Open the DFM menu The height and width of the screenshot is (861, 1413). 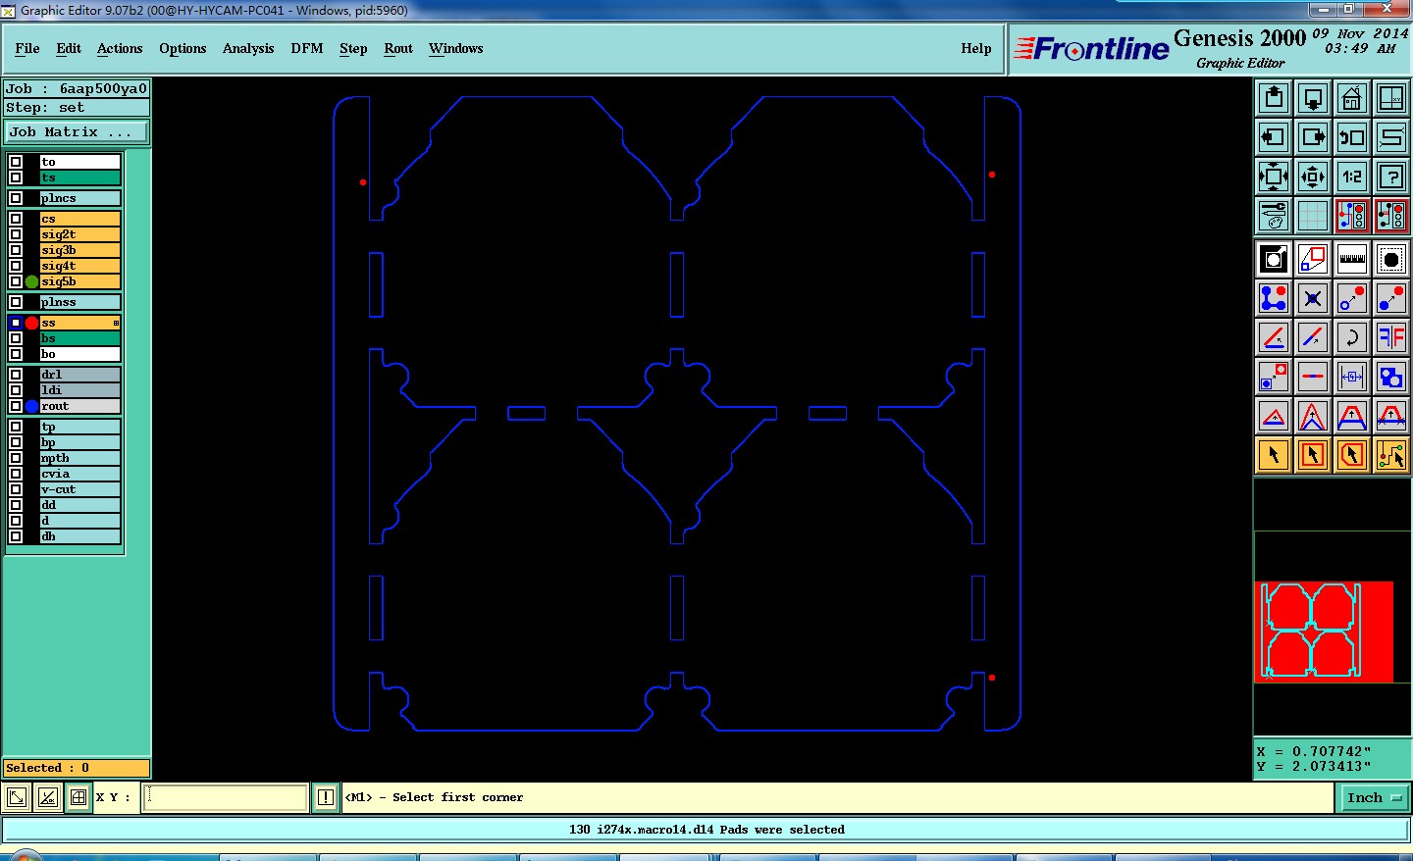point(307,48)
